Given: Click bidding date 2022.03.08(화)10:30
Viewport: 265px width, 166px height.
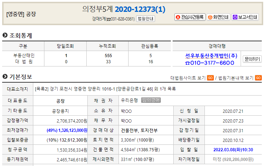Looking at the screenshot, I should 233,150.
